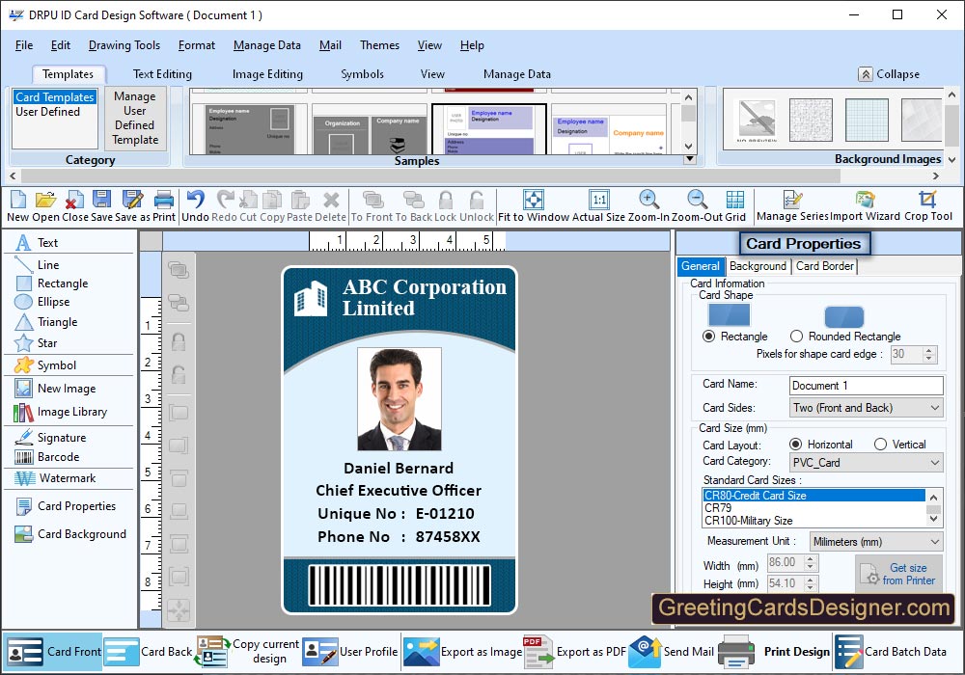The image size is (965, 675).
Task: Choose the Horizontal card layout
Action: point(796,444)
